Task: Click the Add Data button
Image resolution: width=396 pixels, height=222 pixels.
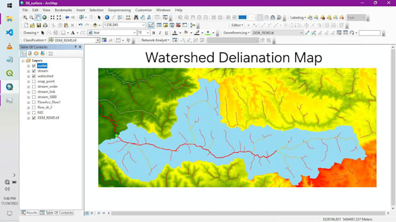Action: pyautogui.click(x=95, y=25)
